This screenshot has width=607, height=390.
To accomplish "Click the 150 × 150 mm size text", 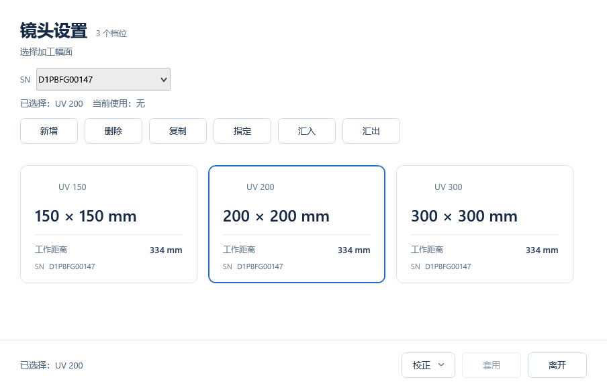I will tap(85, 216).
